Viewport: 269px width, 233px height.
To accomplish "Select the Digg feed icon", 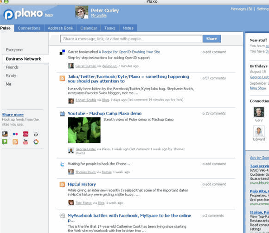I will tap(36, 134).
